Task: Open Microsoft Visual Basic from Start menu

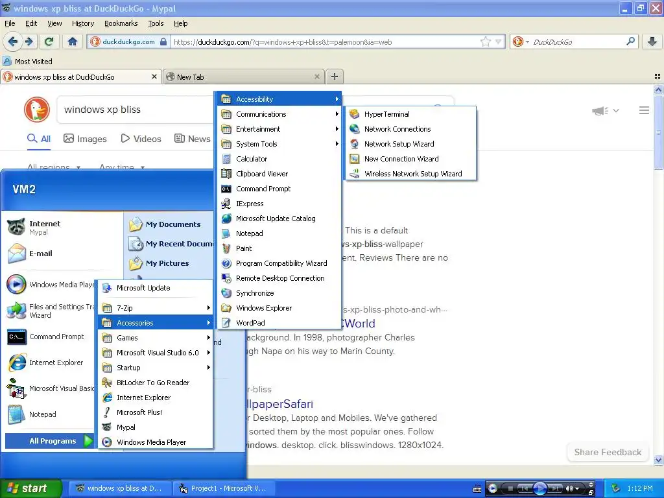Action: coord(50,388)
